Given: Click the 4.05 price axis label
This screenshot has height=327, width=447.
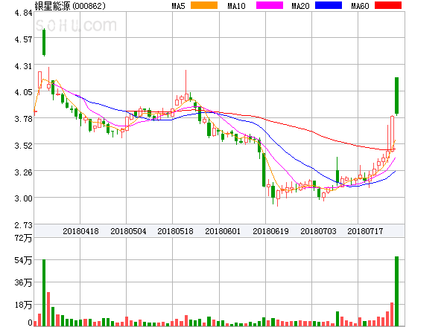Looking at the screenshot, I should 23,92.
